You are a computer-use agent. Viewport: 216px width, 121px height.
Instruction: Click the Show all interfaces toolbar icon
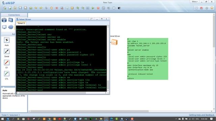[x=109, y=8]
